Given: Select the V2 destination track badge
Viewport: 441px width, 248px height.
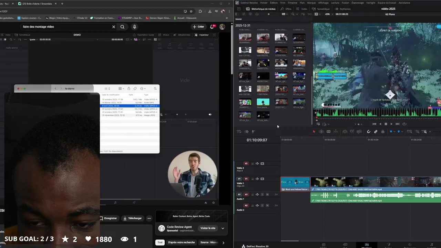Looking at the screenshot, I should click(x=246, y=164).
